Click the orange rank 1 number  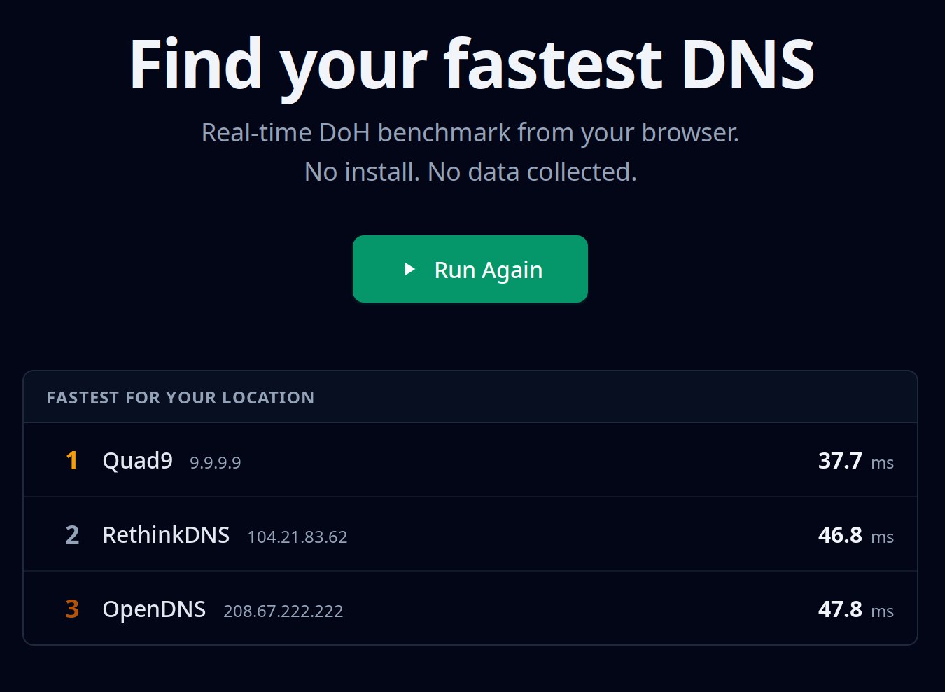click(x=71, y=461)
